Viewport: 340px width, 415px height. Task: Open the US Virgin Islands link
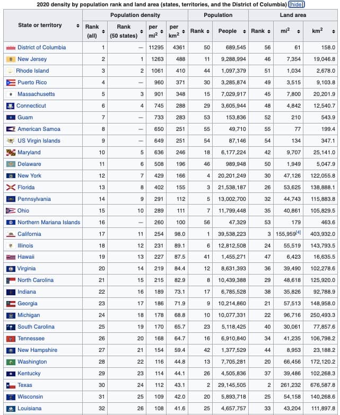point(39,140)
